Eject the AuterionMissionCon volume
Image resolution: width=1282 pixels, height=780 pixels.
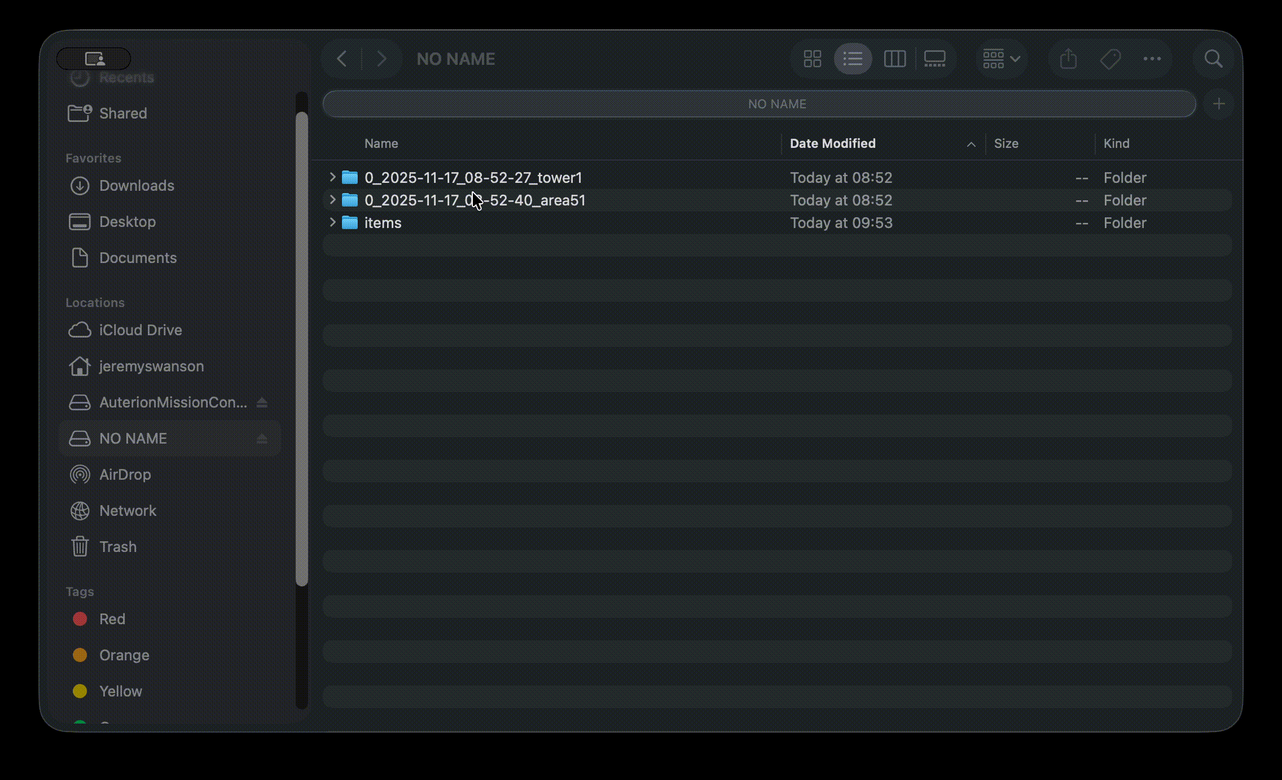(262, 402)
